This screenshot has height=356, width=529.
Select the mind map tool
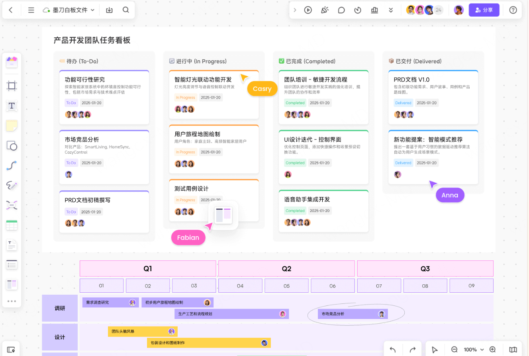12,205
